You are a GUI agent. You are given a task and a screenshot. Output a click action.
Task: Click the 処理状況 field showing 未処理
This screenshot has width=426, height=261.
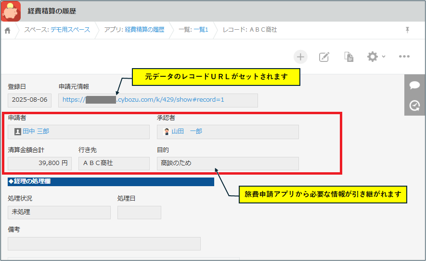point(59,212)
